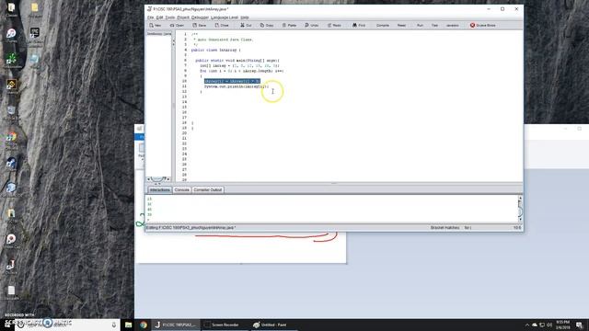Click inside the Interactions output pane

[331, 209]
